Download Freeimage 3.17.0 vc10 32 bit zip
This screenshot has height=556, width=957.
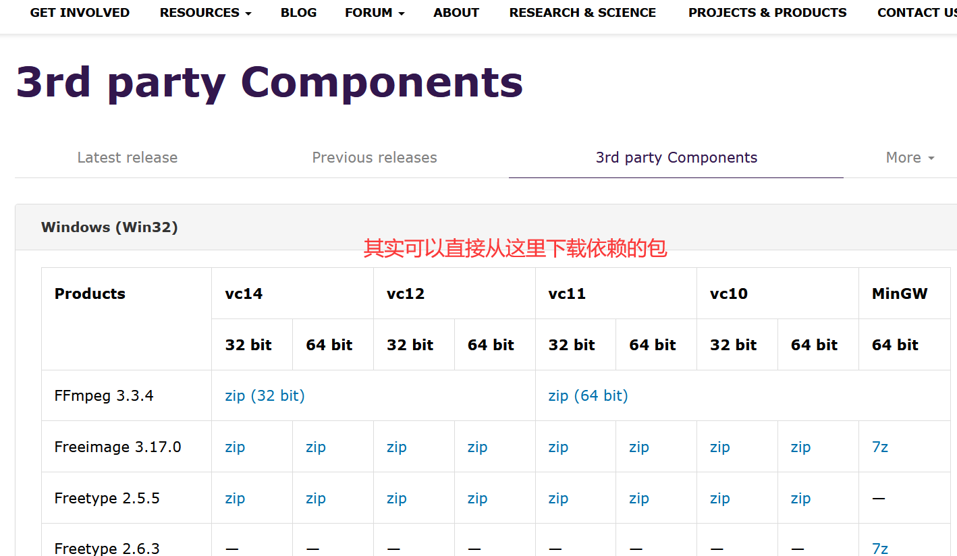coord(720,447)
